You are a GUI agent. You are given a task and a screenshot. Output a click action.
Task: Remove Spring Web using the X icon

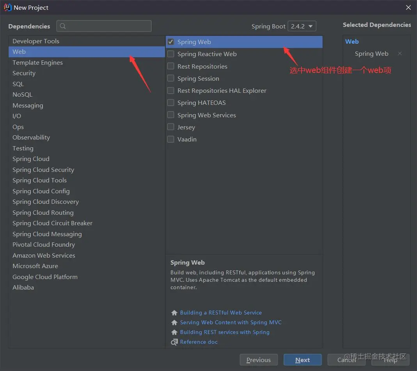400,53
